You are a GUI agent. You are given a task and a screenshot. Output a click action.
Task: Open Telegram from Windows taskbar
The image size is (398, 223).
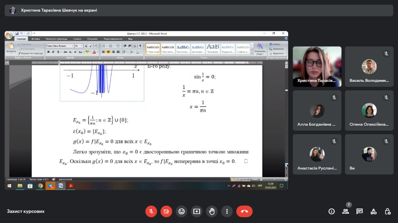(50, 186)
